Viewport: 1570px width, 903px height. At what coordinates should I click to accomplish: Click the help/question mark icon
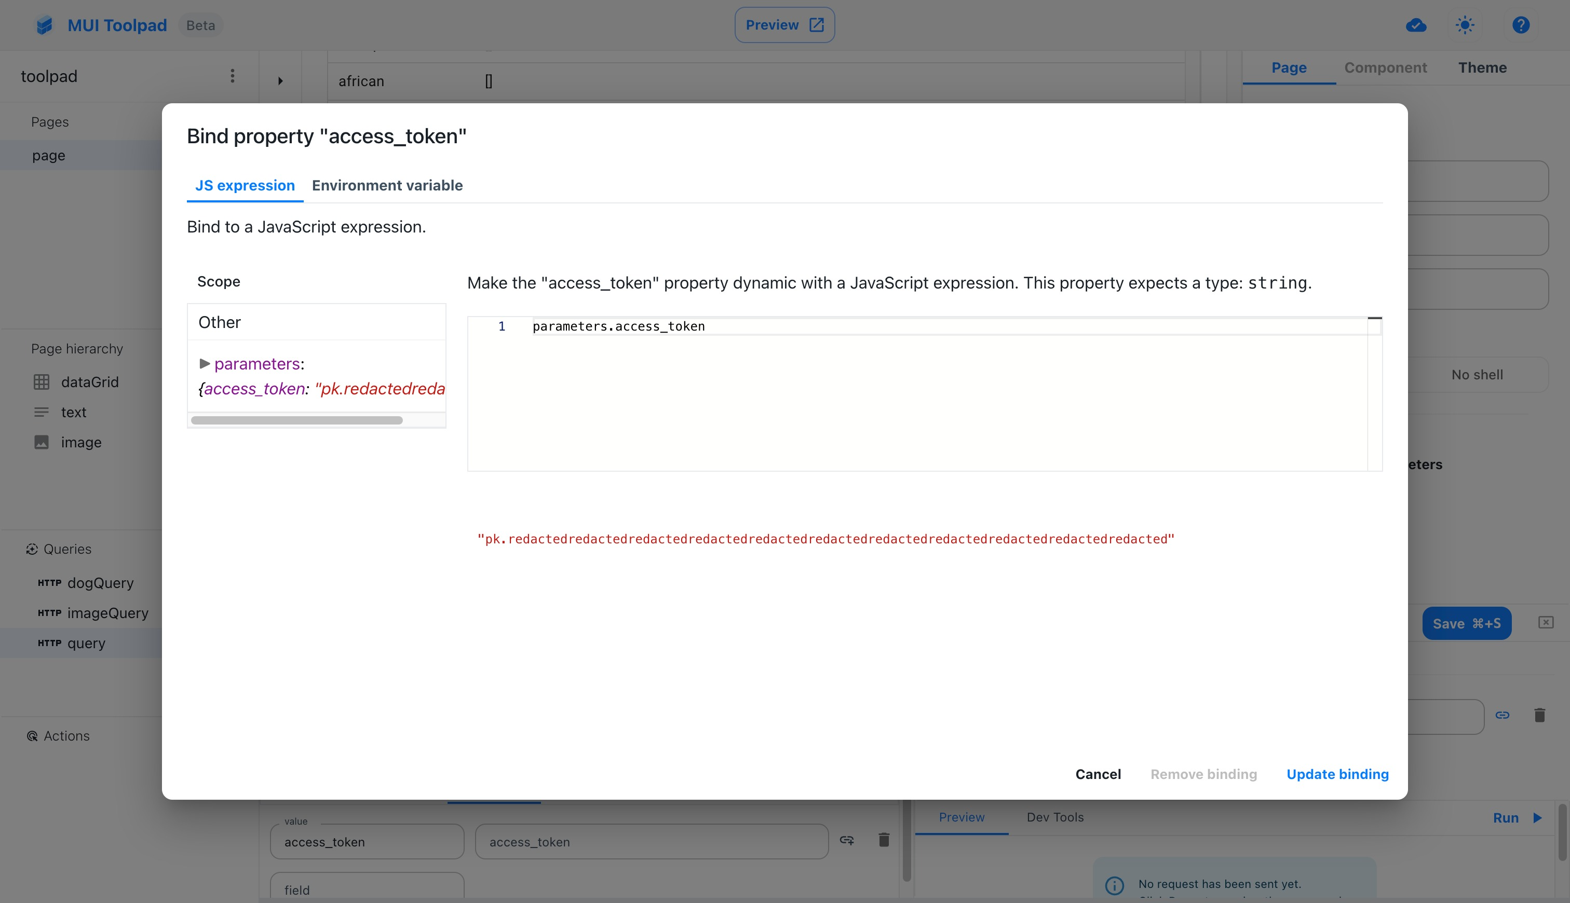1522,25
